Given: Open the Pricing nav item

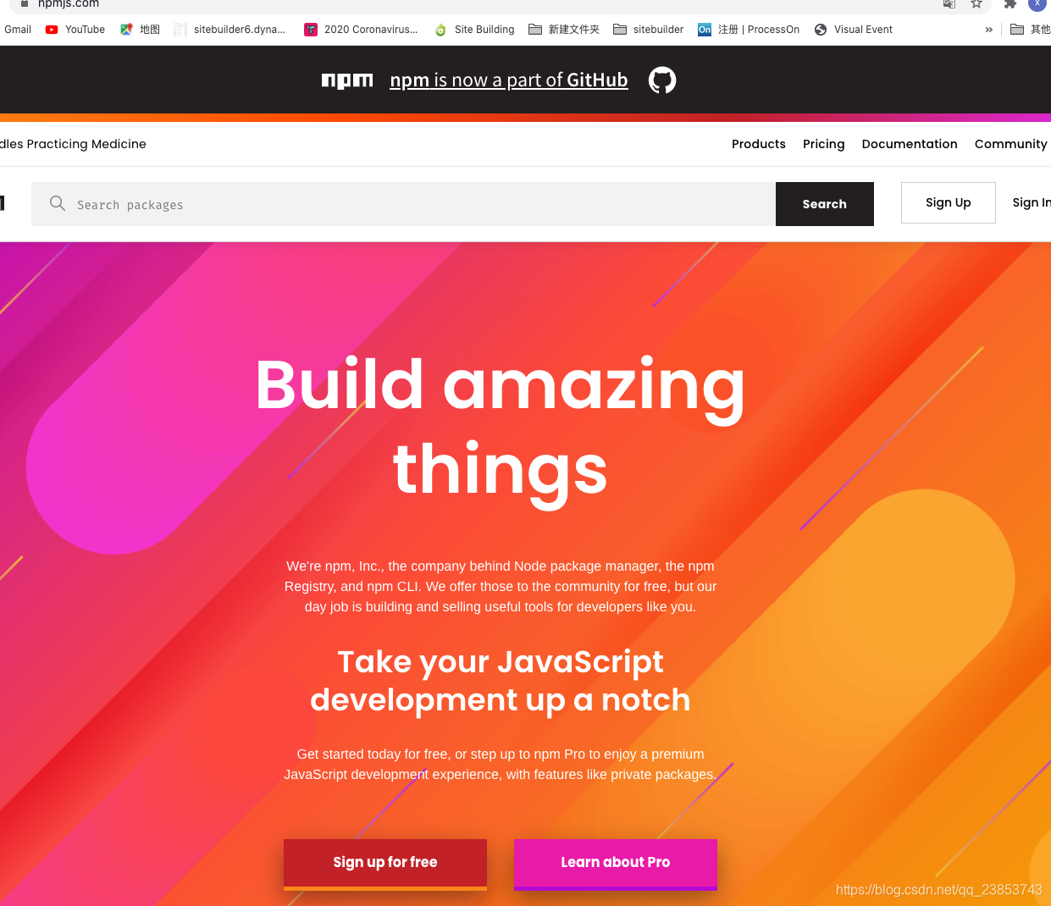Looking at the screenshot, I should pos(824,144).
